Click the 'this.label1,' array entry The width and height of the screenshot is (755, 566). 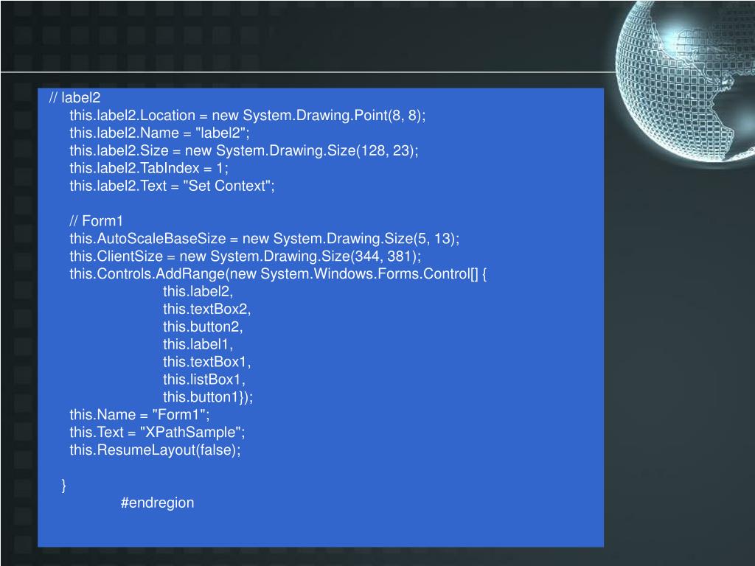(x=198, y=344)
